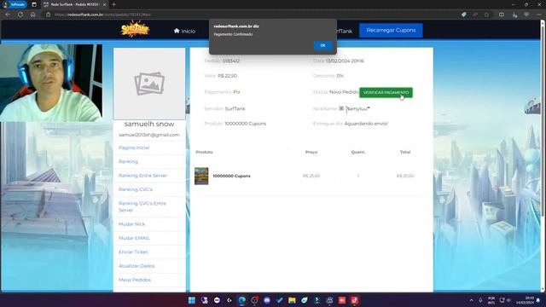Select the Rede SurfTank browser tab
Screen dimensions: 546x307
point(74,4)
